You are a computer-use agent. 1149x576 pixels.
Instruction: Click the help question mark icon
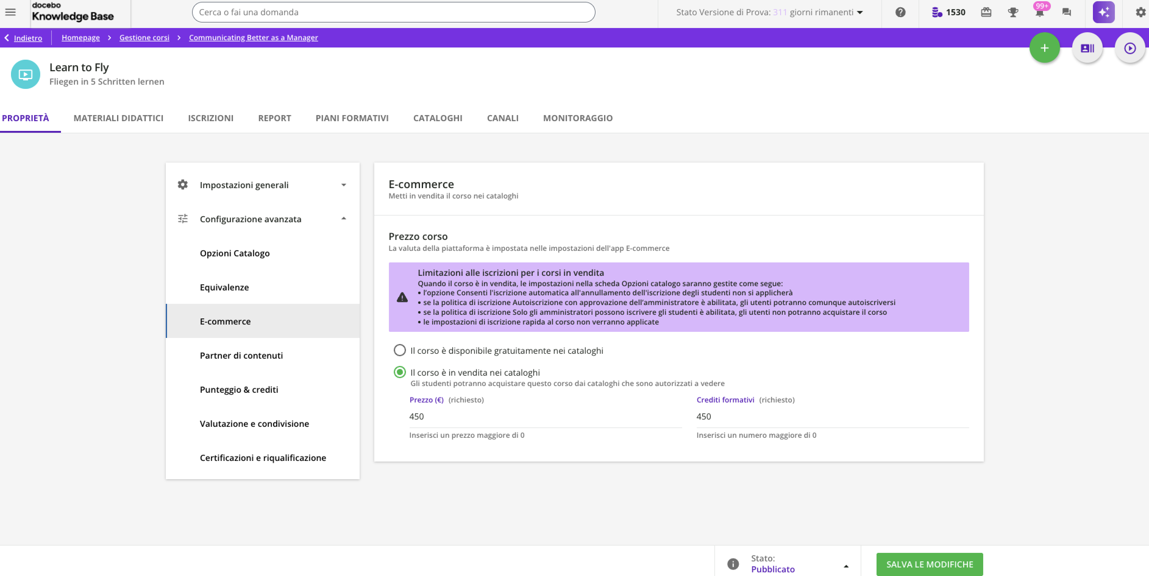(x=900, y=12)
